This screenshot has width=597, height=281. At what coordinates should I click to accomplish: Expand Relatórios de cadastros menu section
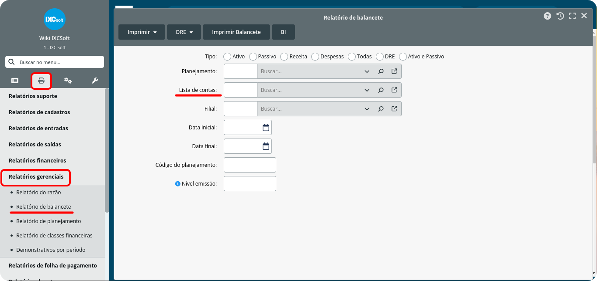pyautogui.click(x=52, y=112)
